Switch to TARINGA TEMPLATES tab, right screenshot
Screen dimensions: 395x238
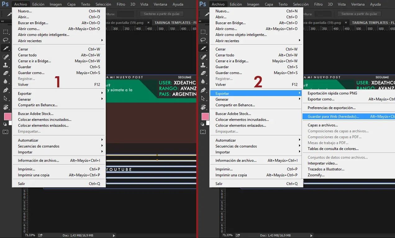(373, 23)
